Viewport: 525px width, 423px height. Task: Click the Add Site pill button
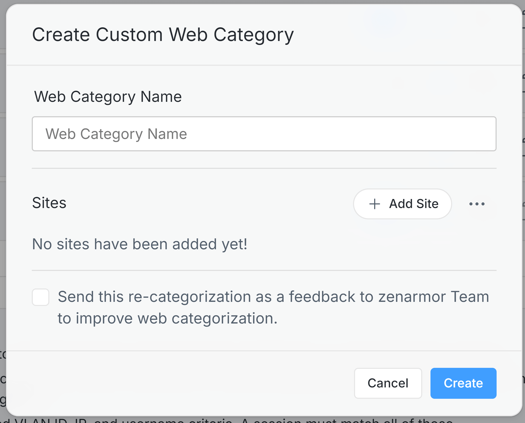coord(402,204)
